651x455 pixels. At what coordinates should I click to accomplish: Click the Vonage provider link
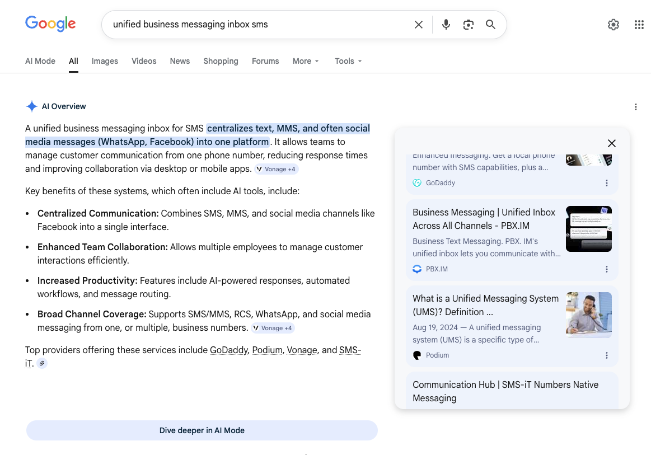click(x=302, y=350)
